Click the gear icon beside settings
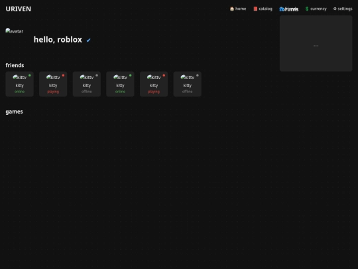Screen dimensions: 358x269 tap(335, 9)
